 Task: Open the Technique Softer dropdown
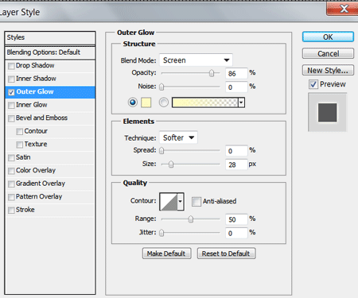point(178,137)
